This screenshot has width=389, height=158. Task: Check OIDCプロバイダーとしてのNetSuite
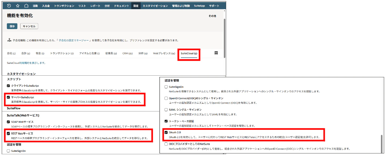[166, 144]
